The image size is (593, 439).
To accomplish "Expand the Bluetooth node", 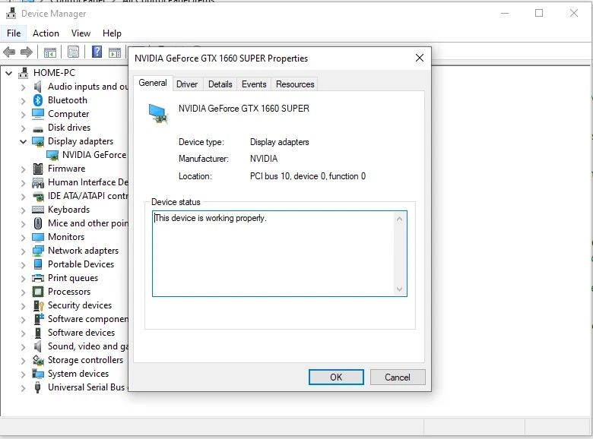I will point(23,100).
